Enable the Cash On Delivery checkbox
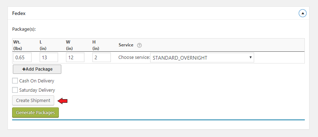 click(15, 81)
